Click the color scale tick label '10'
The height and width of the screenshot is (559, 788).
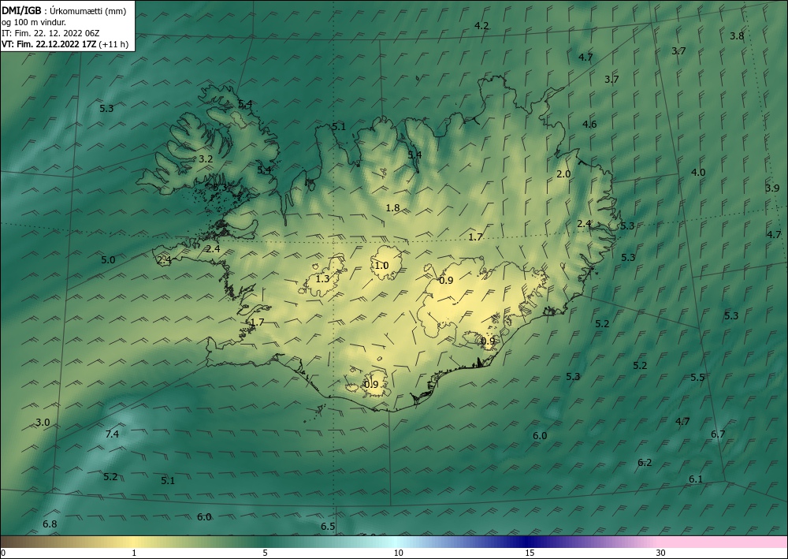(x=398, y=553)
